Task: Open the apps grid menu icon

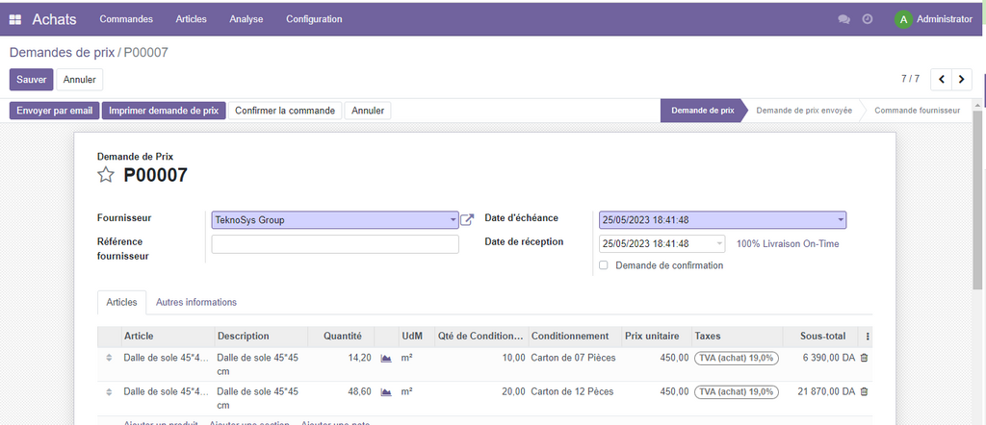Action: click(15, 19)
